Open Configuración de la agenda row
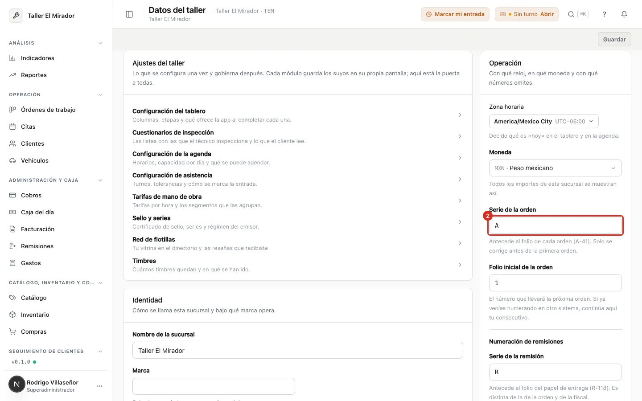The image size is (642, 401). click(x=297, y=158)
